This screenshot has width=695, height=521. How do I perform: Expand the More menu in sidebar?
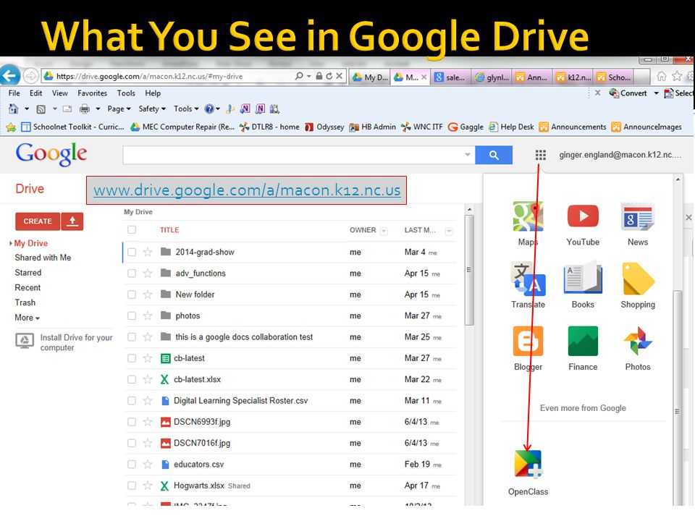pos(27,318)
